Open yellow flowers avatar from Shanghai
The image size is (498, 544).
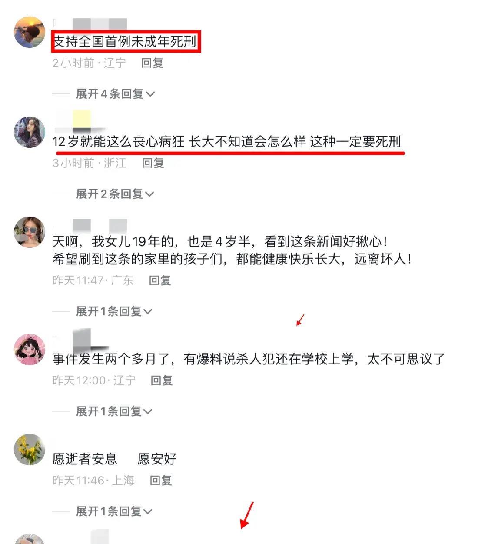click(x=30, y=449)
